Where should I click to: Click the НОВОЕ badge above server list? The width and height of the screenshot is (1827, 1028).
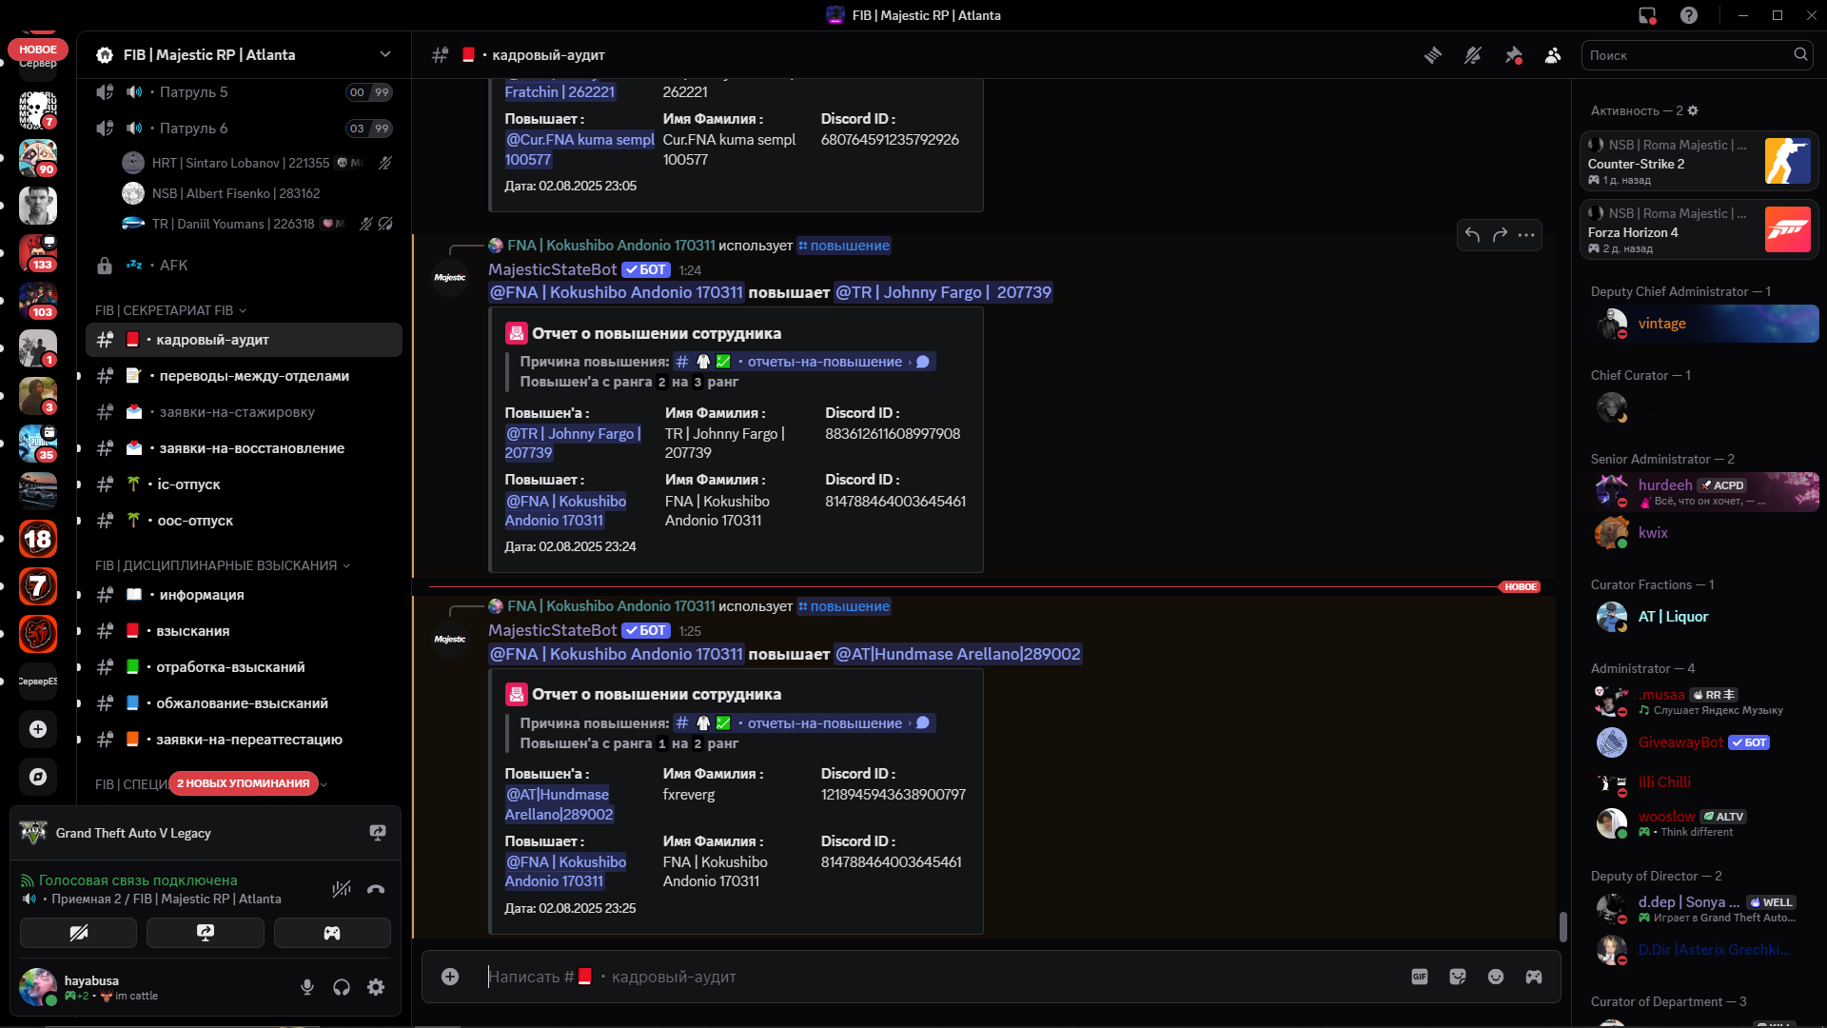click(38, 49)
